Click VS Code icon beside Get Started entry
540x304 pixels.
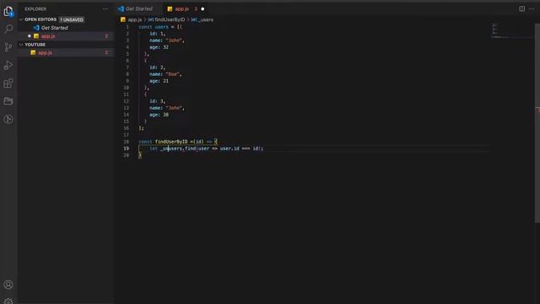(x=36, y=28)
